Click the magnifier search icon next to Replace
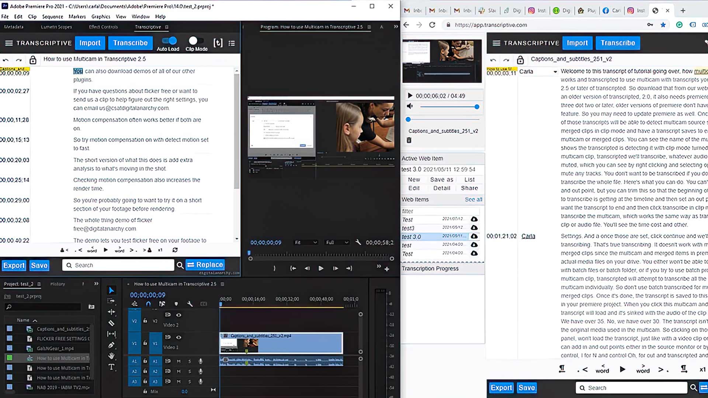 pyautogui.click(x=180, y=265)
